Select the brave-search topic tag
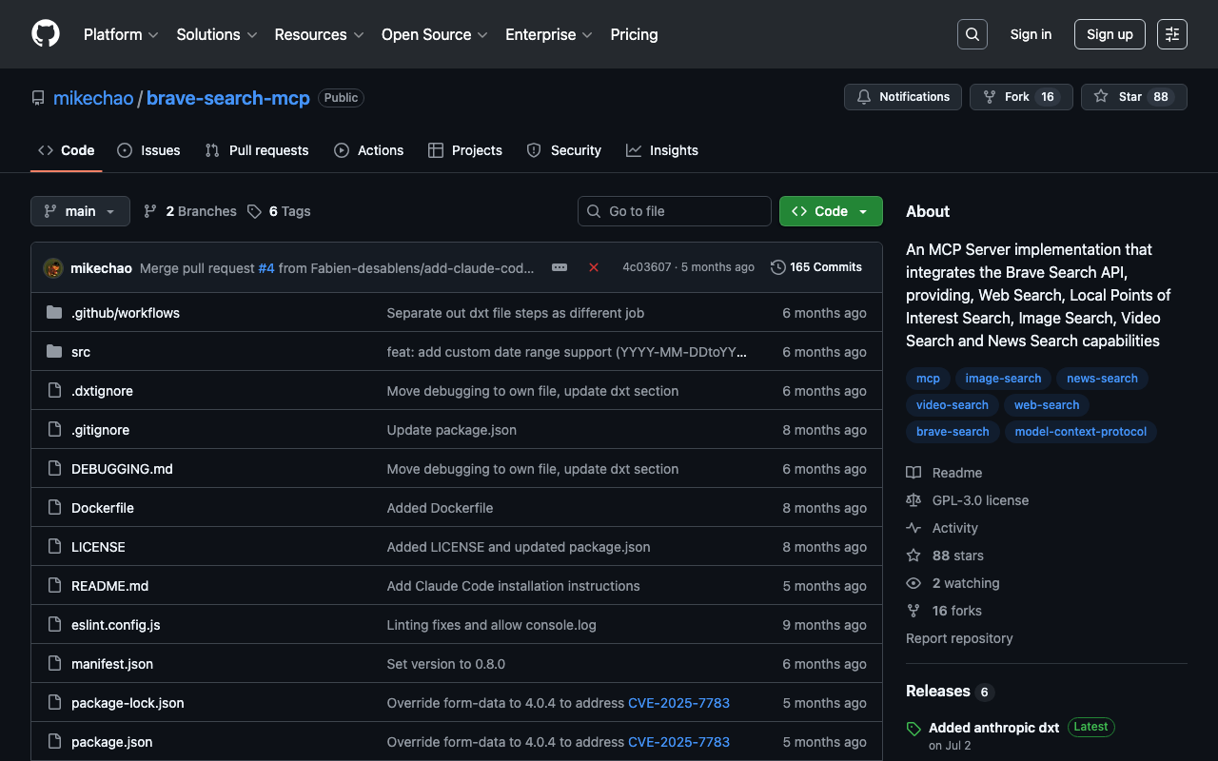Viewport: 1218px width, 761px height. click(953, 432)
